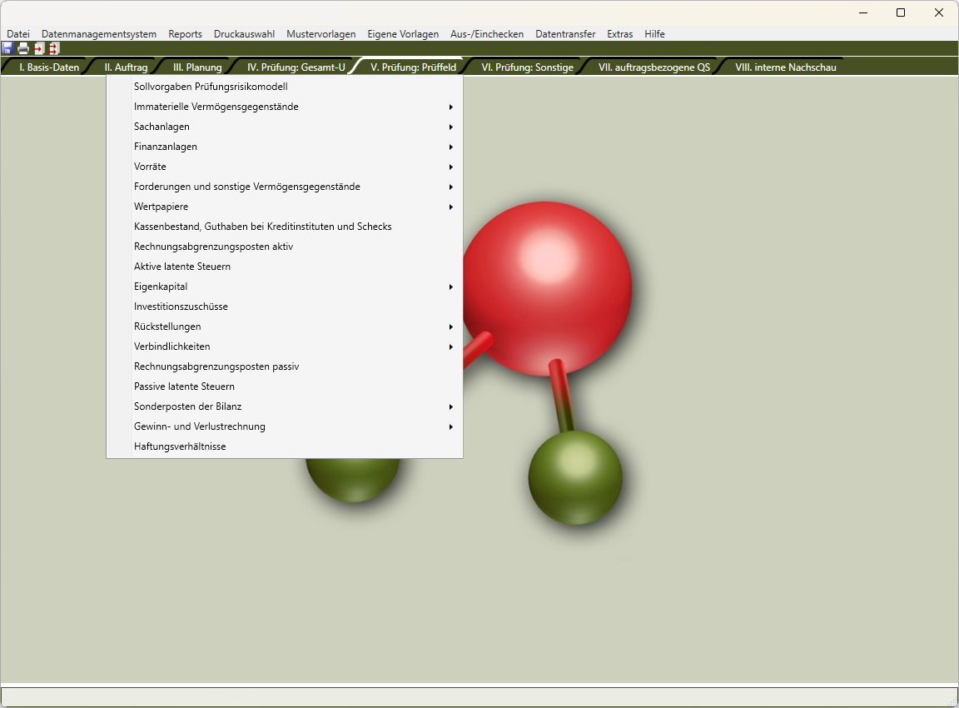959x708 pixels.
Task: Select Investitionszuschüsse menu item
Action: click(181, 307)
